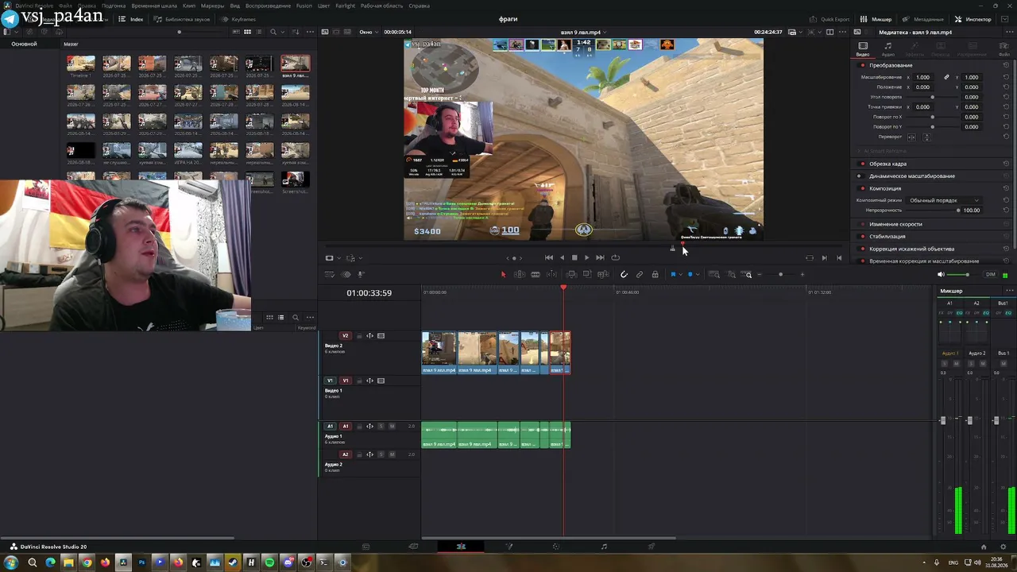Screen dimensions: 1017x572
Task: Open the Клип menu
Action: click(x=189, y=6)
